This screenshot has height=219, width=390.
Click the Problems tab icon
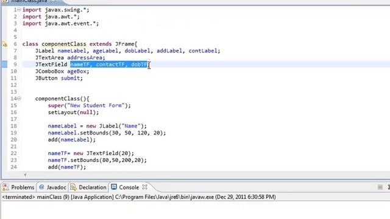pyautogui.click(x=5, y=187)
